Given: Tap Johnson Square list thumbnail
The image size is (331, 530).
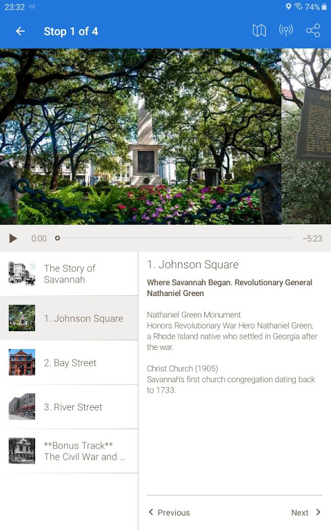Looking at the screenshot, I should coord(22,318).
